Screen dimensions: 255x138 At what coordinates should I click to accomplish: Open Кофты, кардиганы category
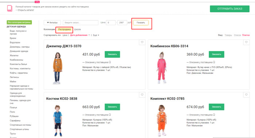(19, 73)
